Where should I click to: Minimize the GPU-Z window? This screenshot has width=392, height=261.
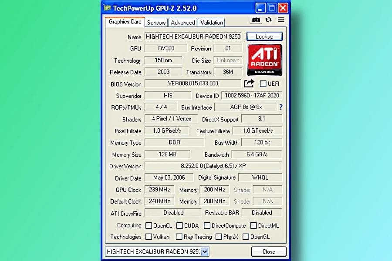[x=260, y=8]
